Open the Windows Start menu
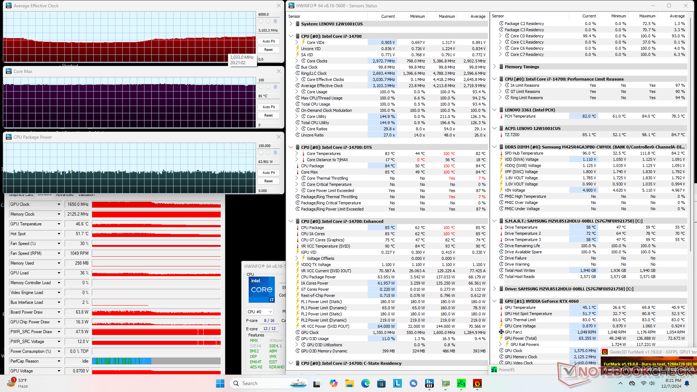The image size is (697, 392). pos(220,383)
